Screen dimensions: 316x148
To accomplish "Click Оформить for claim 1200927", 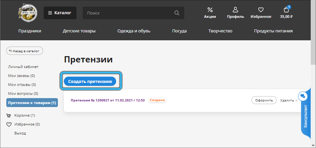I will [264, 100].
